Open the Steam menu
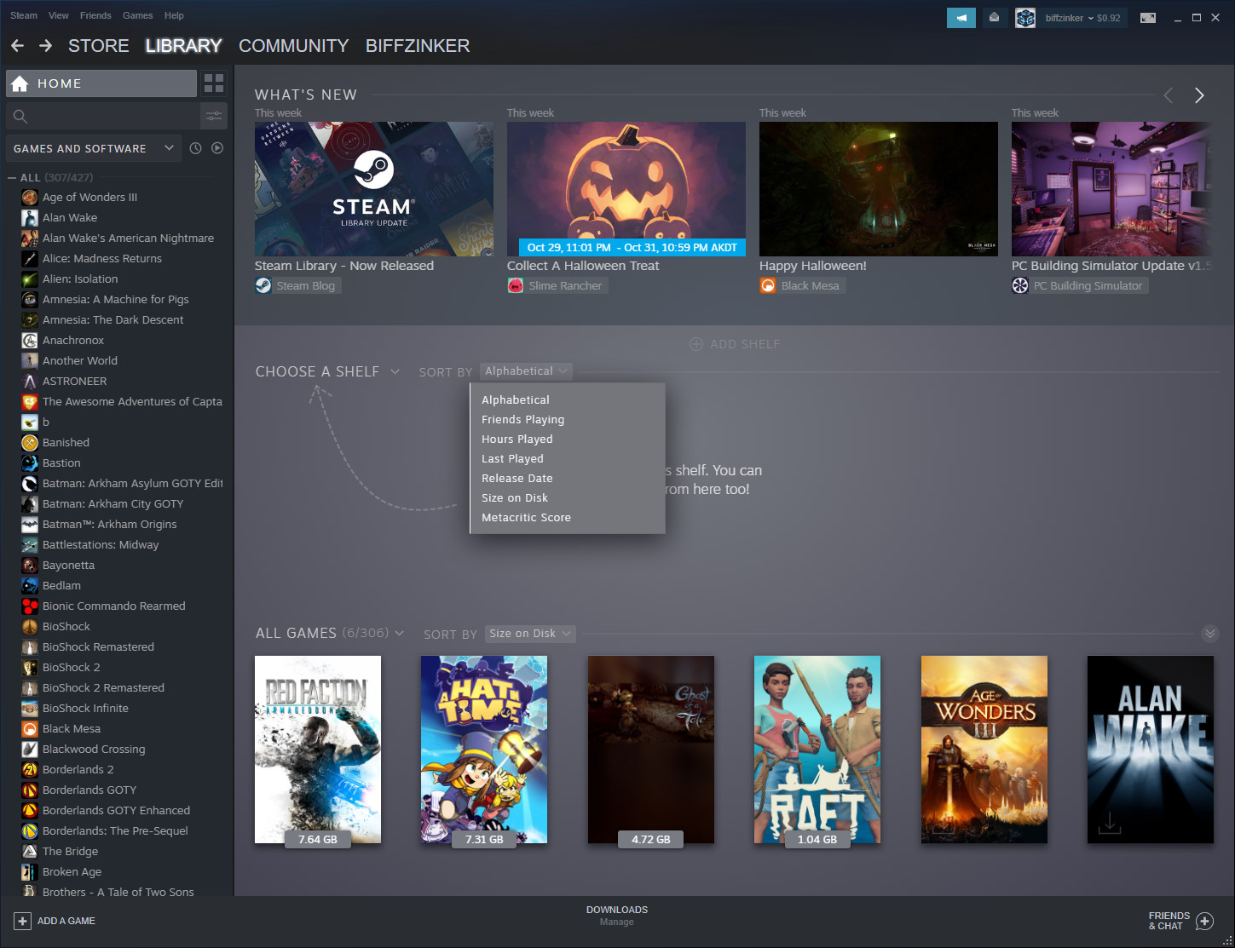 24,15
